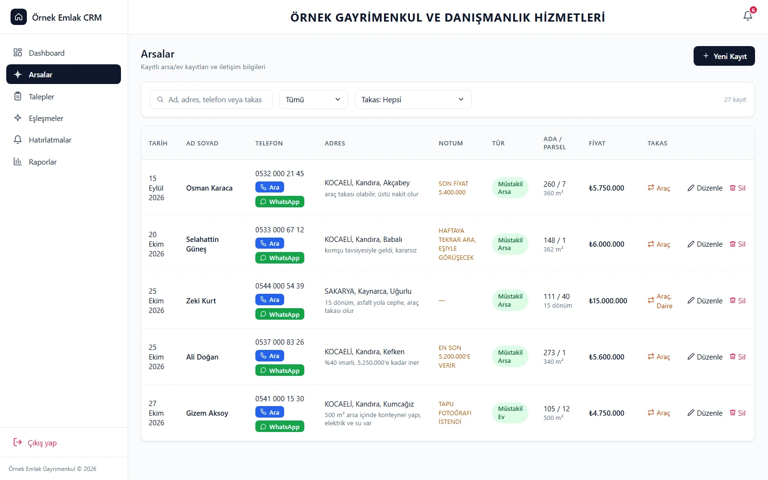Image resolution: width=768 pixels, height=480 pixels.
Task: Open WhatsApp for Selahattin Güneş
Action: pos(280,258)
